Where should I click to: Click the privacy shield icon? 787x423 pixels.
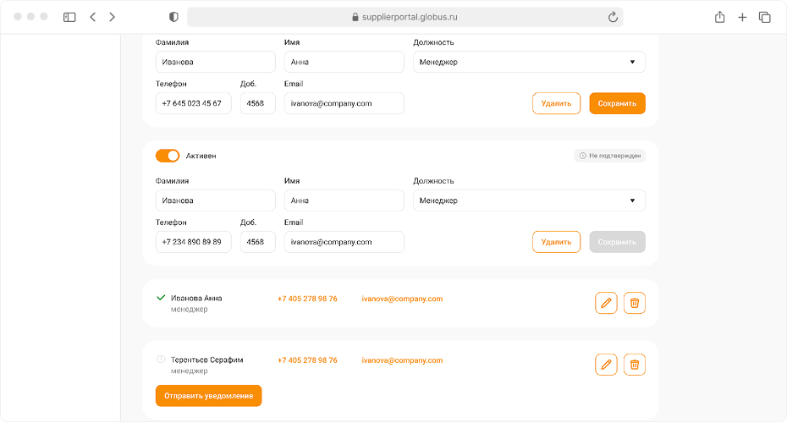point(173,17)
